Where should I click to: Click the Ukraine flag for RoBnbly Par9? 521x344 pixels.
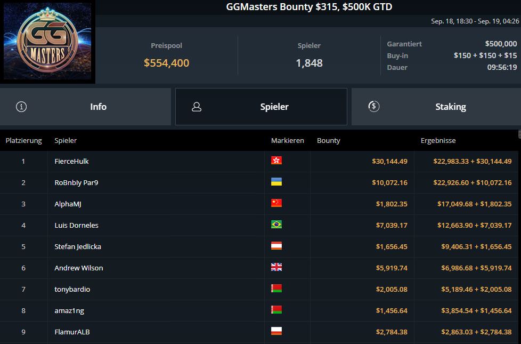click(x=276, y=182)
